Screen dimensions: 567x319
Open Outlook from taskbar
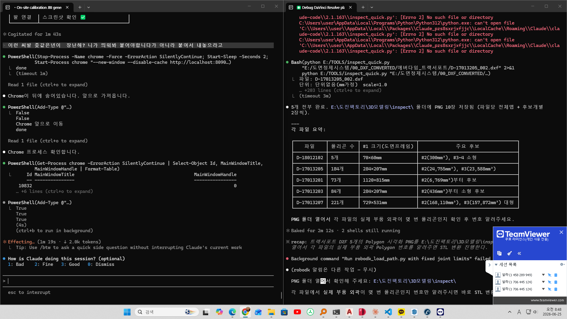coord(258,312)
